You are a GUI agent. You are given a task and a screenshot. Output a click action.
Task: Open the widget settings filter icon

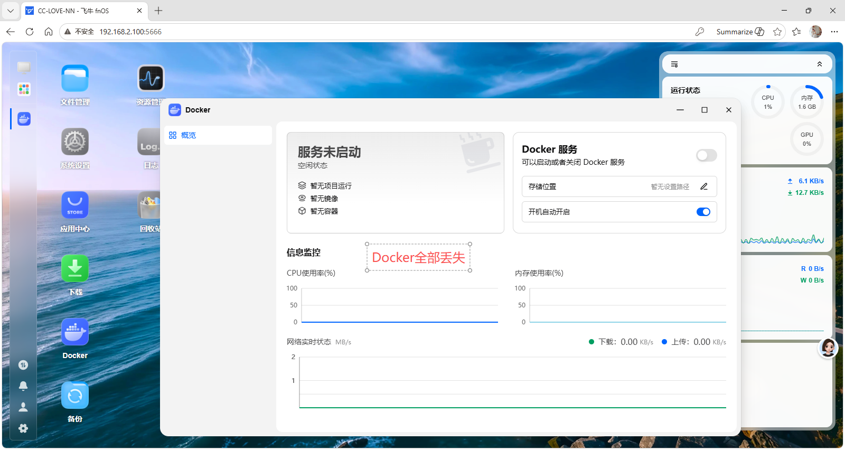coord(674,64)
